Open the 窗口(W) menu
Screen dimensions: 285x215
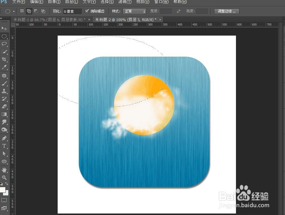point(161,2)
